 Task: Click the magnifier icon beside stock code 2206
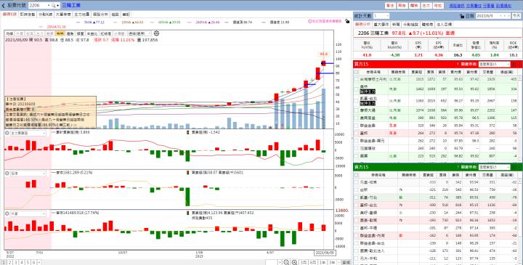coord(53,6)
